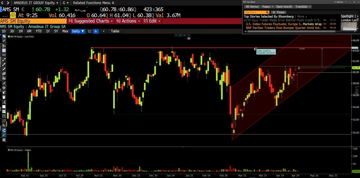Click the white fill color swatch
360x178 pixels.
pyautogui.click(x=4, y=106)
